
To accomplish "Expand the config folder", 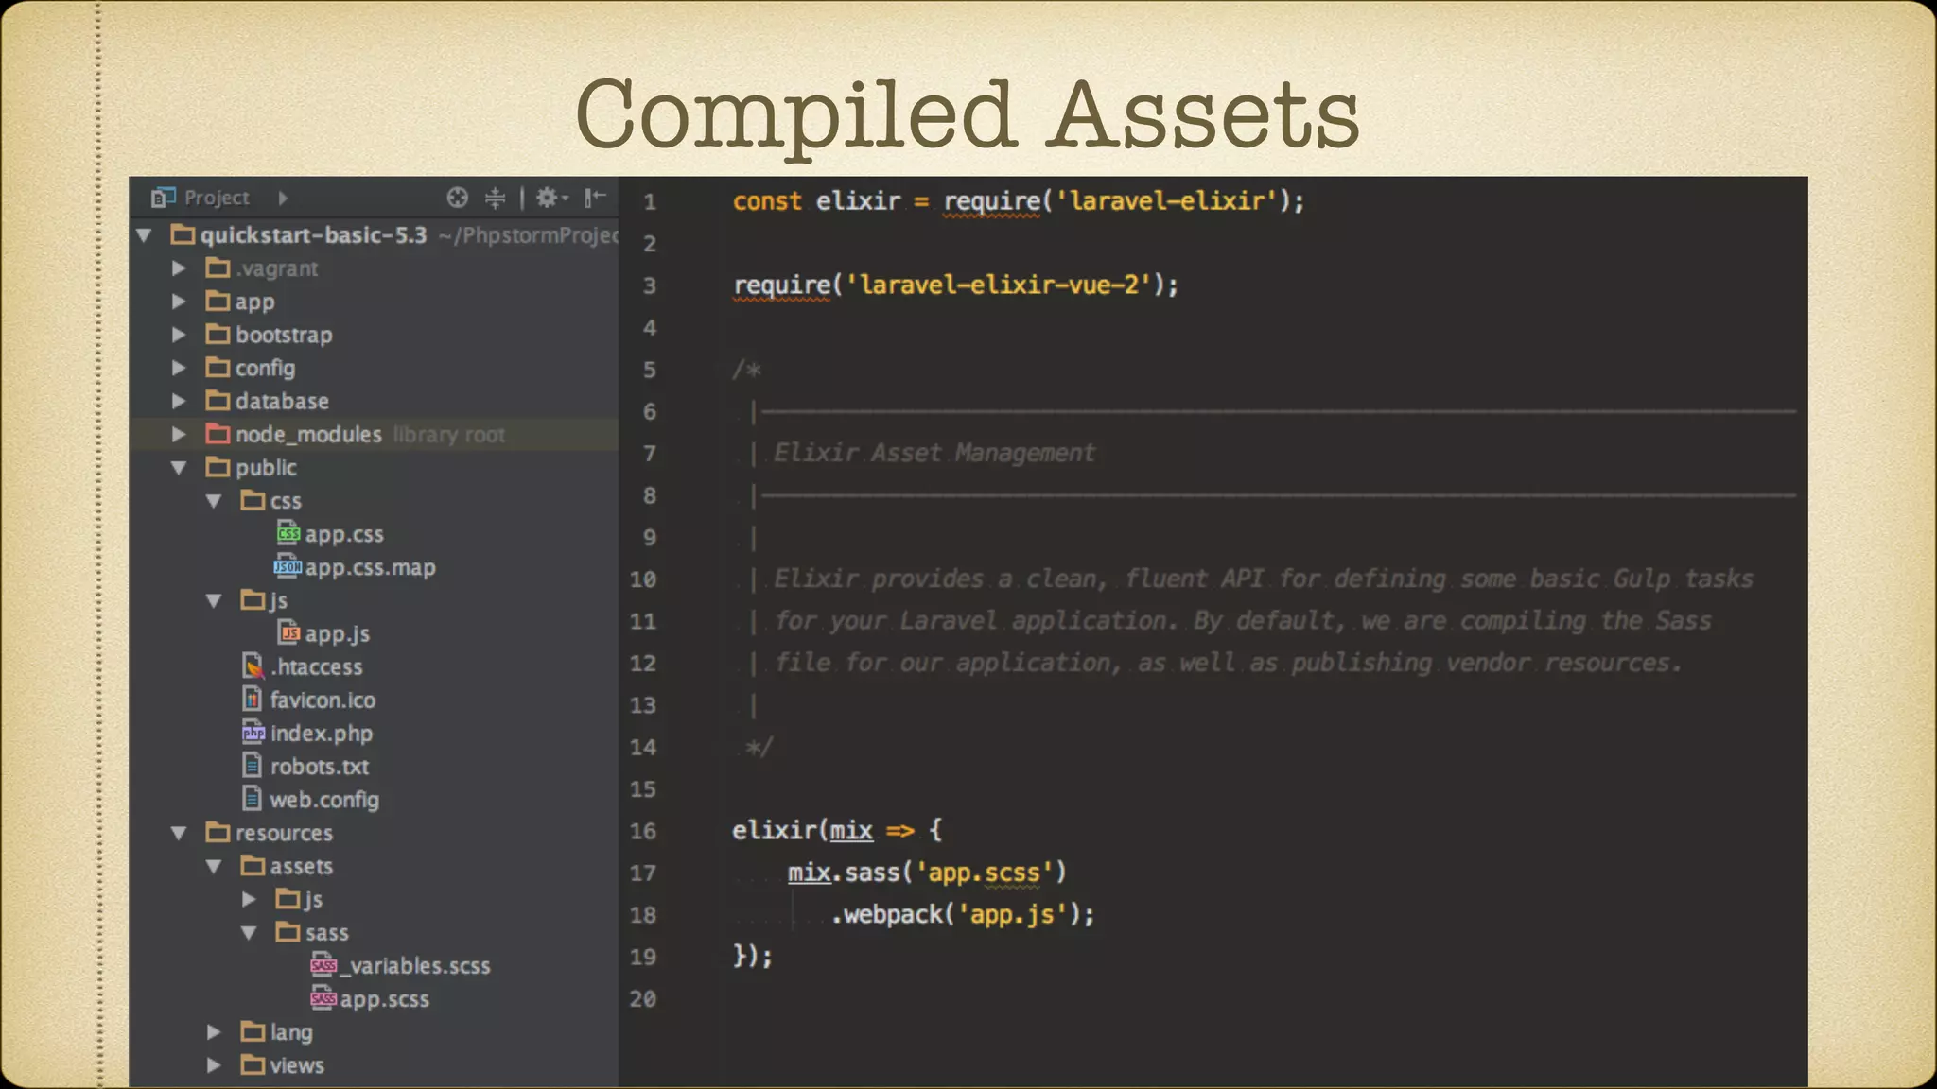I will tap(179, 368).
